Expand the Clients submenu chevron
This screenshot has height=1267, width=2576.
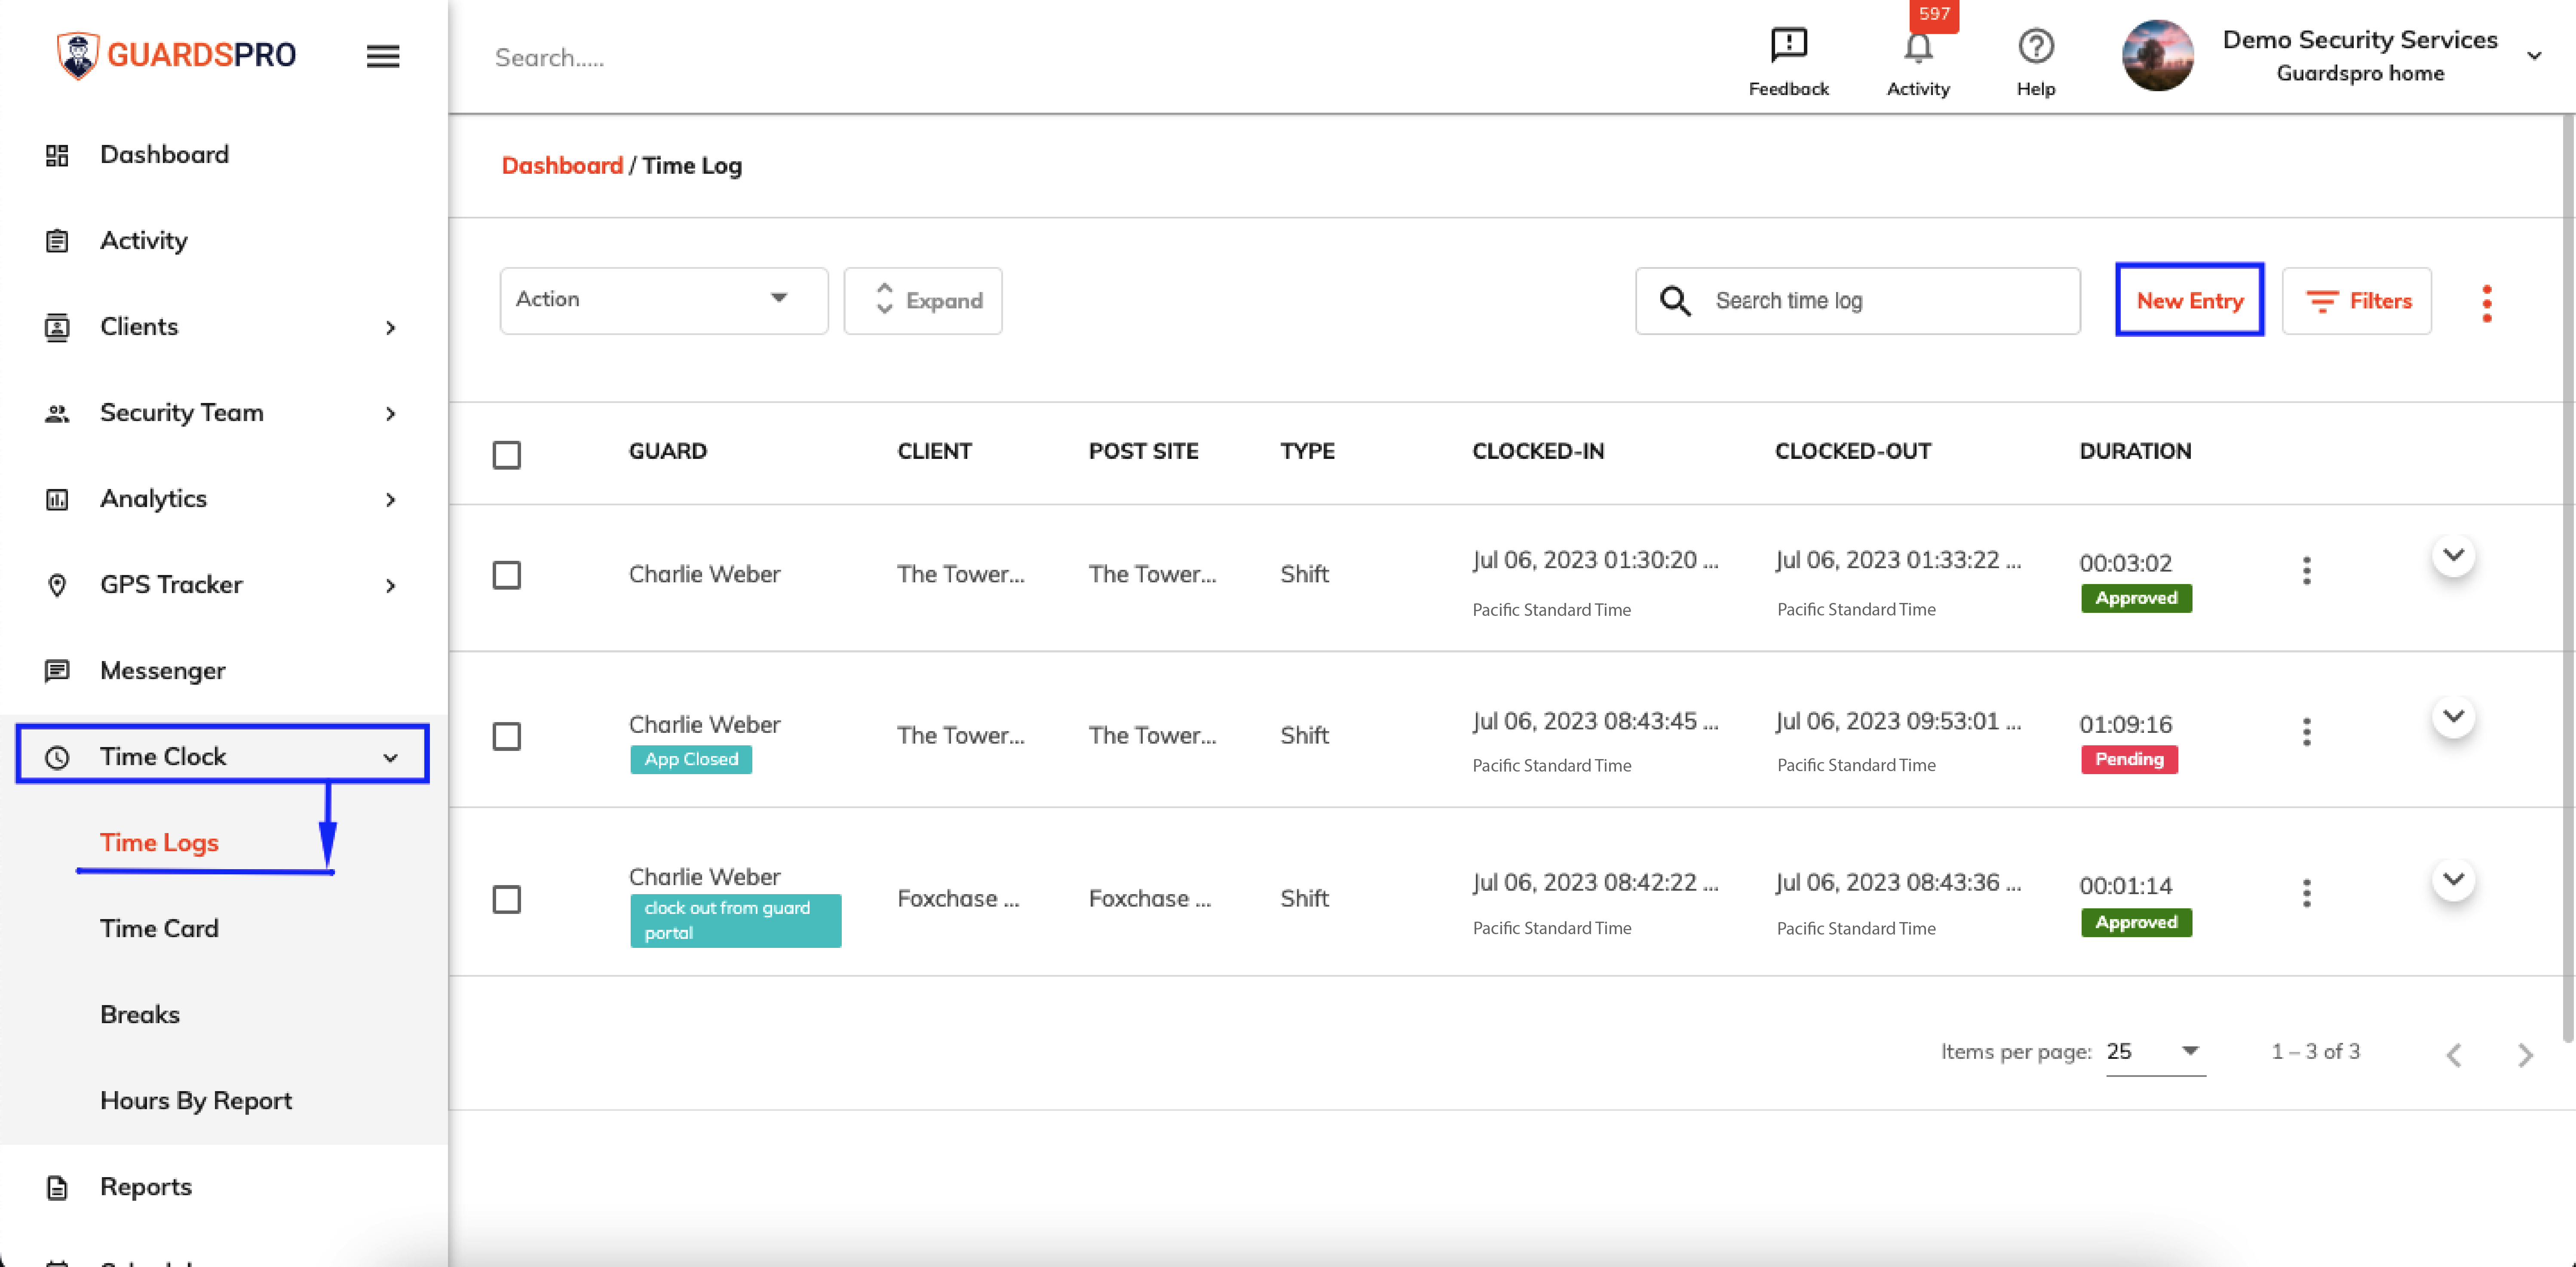[391, 328]
